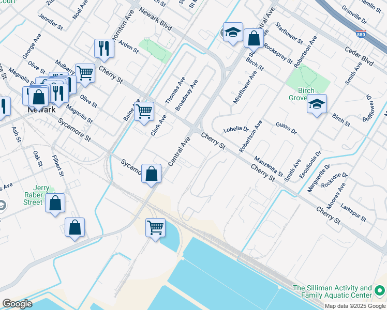Select the Lobelia Dr street label
Viewport: 387px width, 310px height.
click(236, 129)
